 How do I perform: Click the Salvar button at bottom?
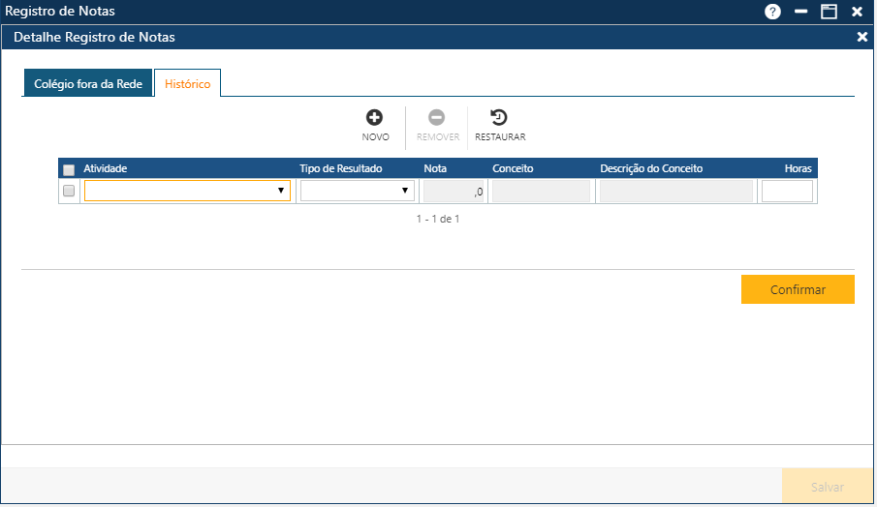[827, 488]
